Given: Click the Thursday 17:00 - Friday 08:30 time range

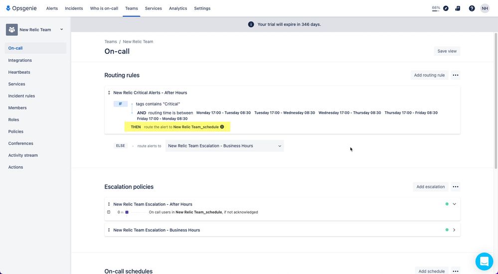Looking at the screenshot, I should [x=411, y=113].
